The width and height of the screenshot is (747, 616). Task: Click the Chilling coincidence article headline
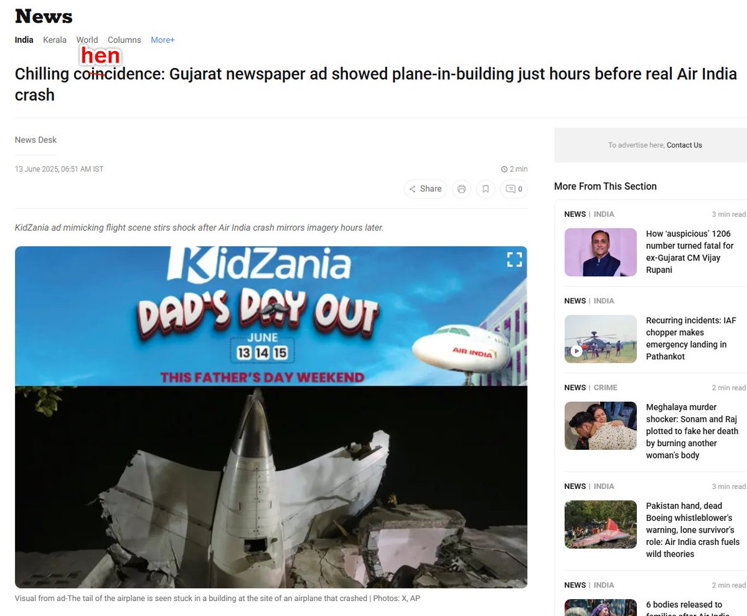(376, 85)
